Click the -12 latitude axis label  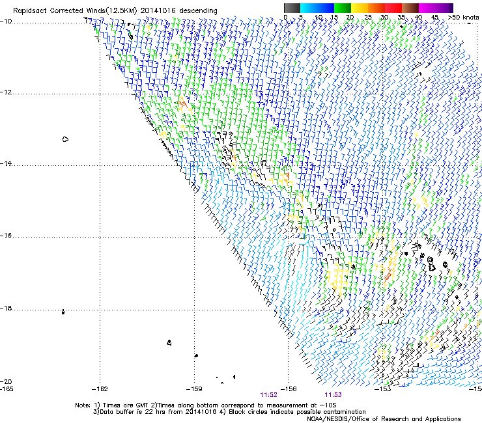click(x=6, y=92)
